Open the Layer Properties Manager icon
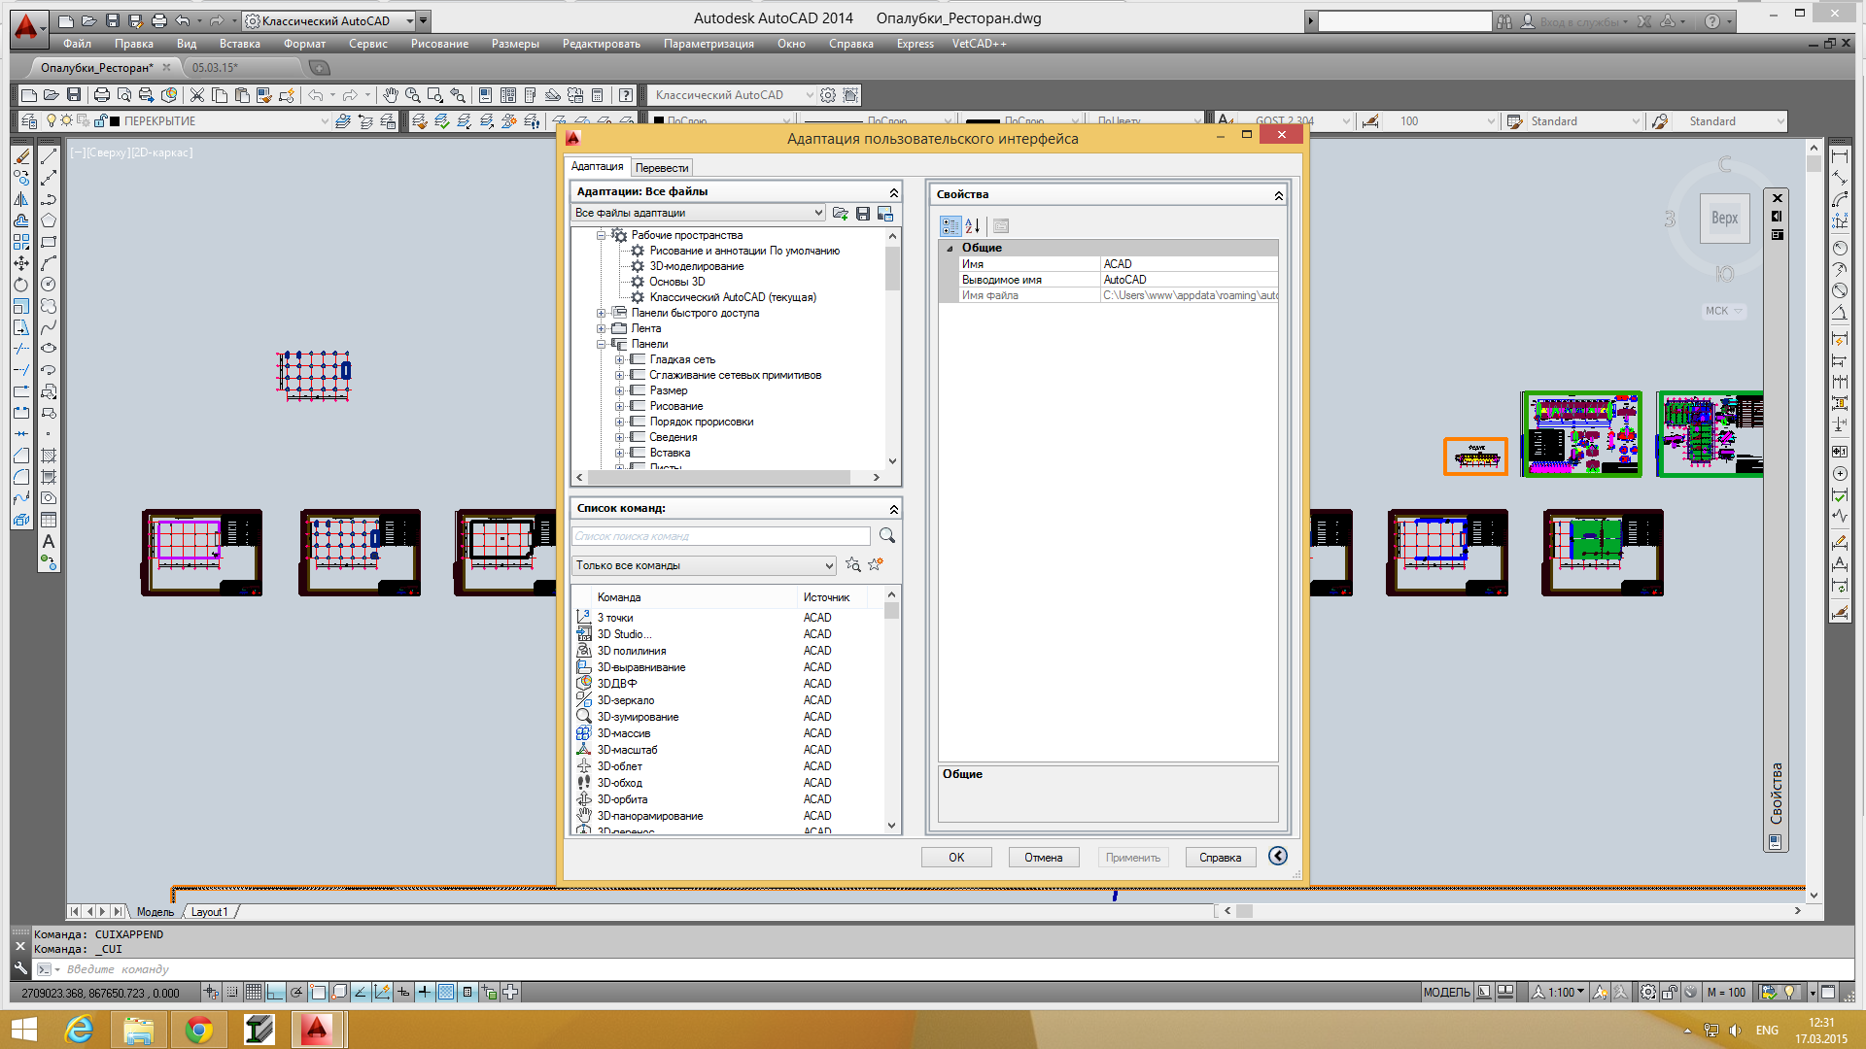Screen dimensions: 1866x1049 click(29, 121)
